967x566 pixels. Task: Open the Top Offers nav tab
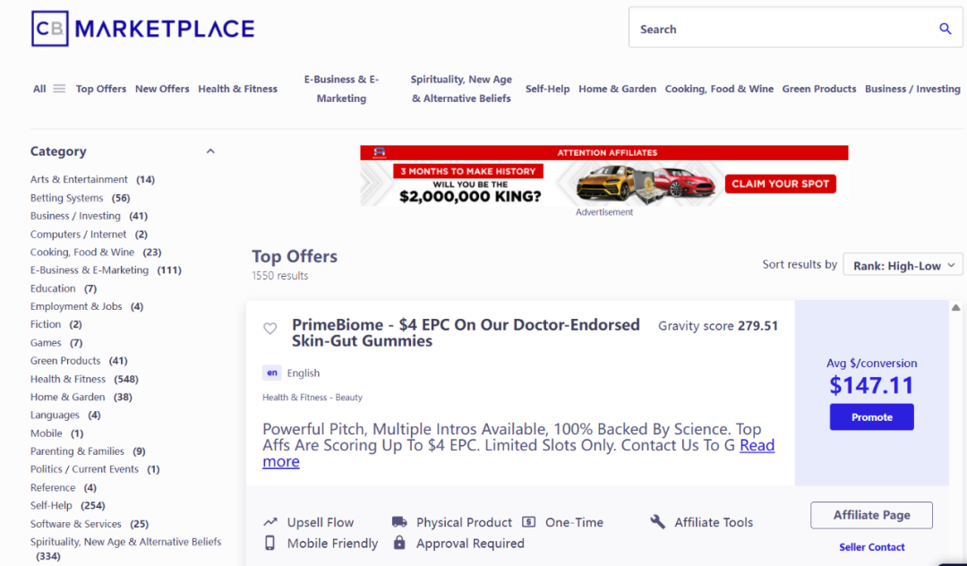click(101, 89)
